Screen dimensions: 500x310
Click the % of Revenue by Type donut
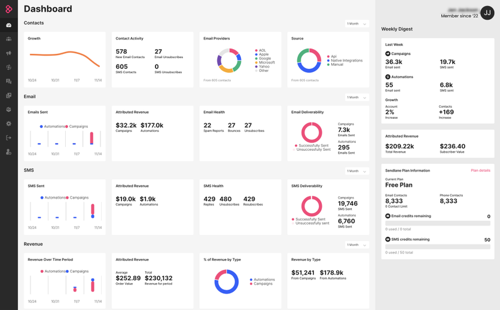227,282
